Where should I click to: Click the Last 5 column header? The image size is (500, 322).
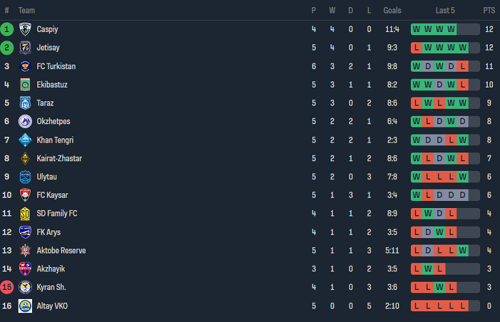[x=445, y=10]
